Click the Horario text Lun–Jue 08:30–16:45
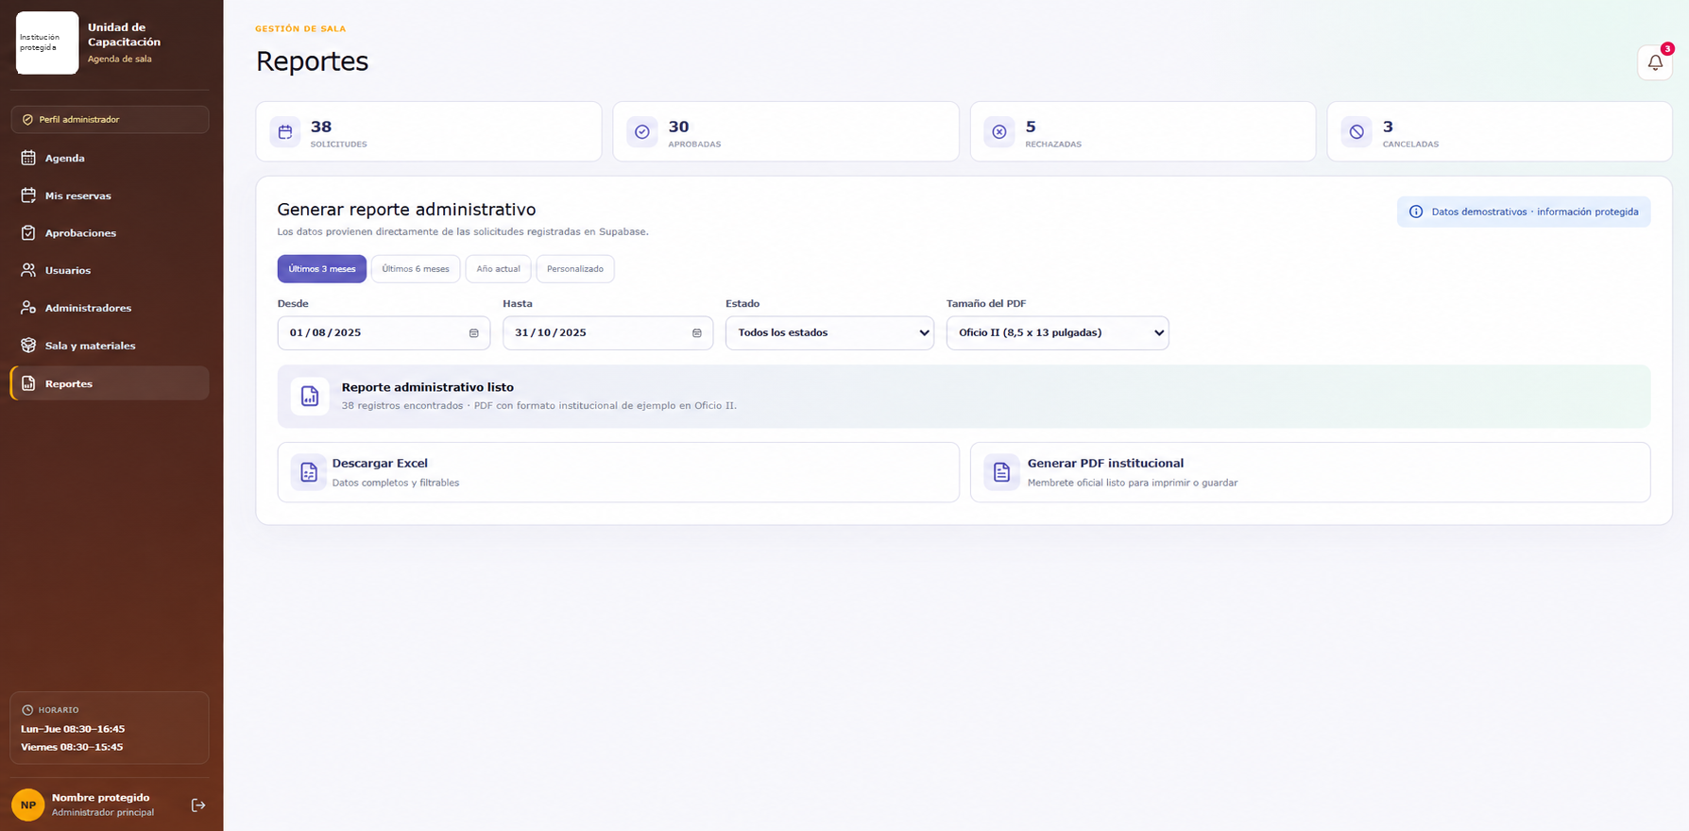 click(x=73, y=729)
